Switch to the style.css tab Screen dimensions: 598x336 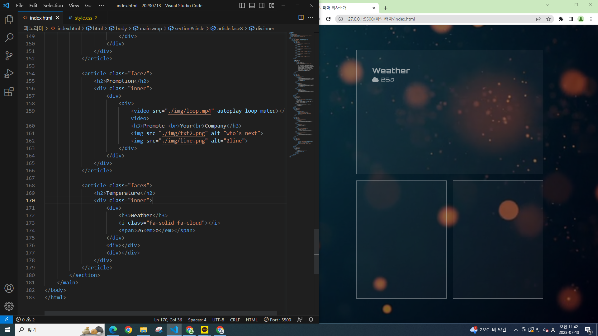point(83,18)
